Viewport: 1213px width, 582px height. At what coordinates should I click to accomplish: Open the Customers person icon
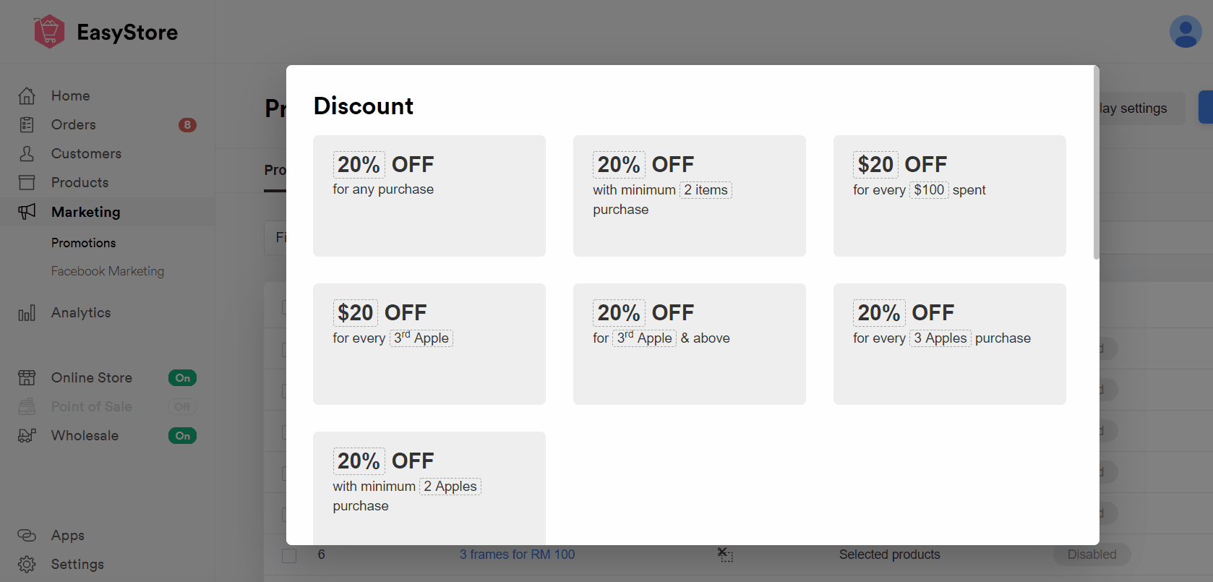coord(27,153)
